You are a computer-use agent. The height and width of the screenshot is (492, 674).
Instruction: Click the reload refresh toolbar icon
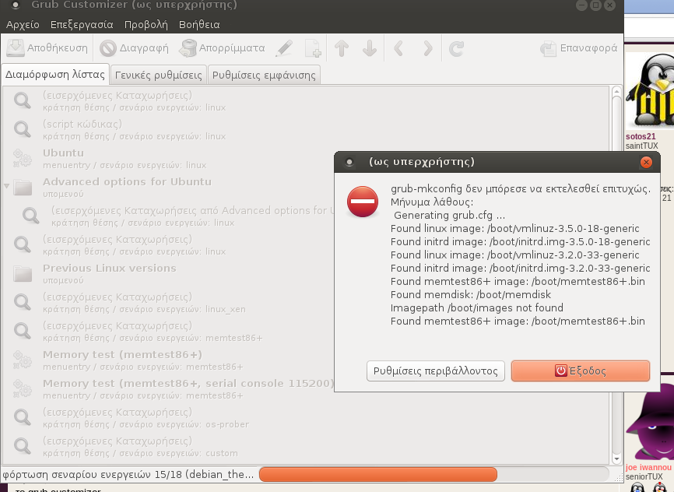tap(456, 49)
